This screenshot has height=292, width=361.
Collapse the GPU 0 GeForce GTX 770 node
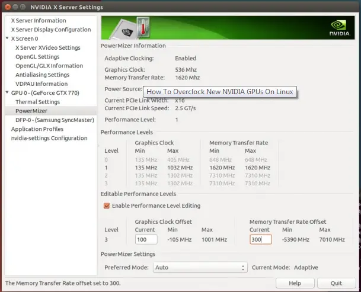tap(7, 92)
